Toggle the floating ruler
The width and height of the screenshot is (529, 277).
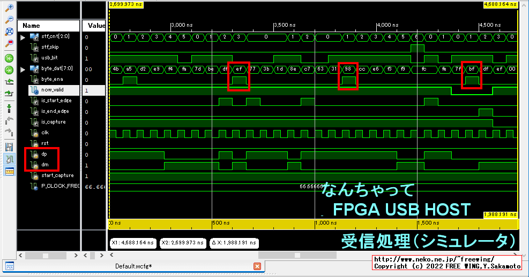[x=9, y=171]
